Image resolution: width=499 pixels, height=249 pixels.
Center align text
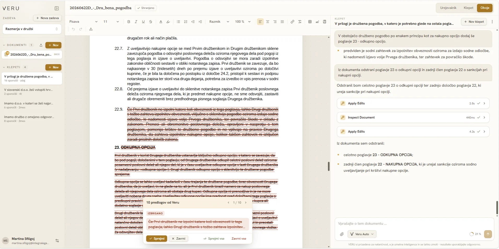pyautogui.click(x=268, y=22)
